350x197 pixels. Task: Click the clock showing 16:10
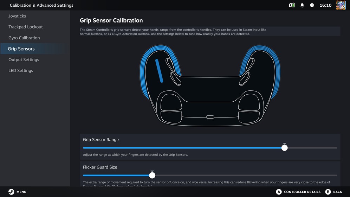pyautogui.click(x=325, y=5)
